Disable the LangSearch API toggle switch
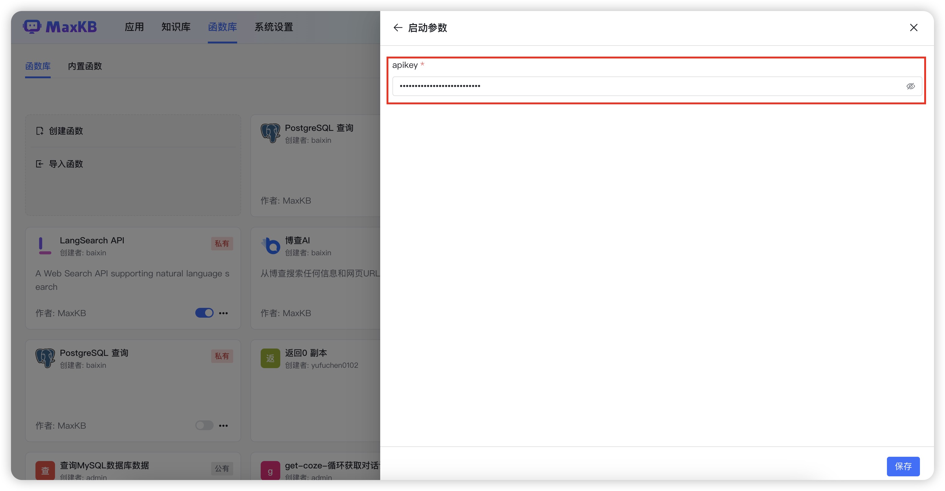The height and width of the screenshot is (491, 945). pos(204,313)
